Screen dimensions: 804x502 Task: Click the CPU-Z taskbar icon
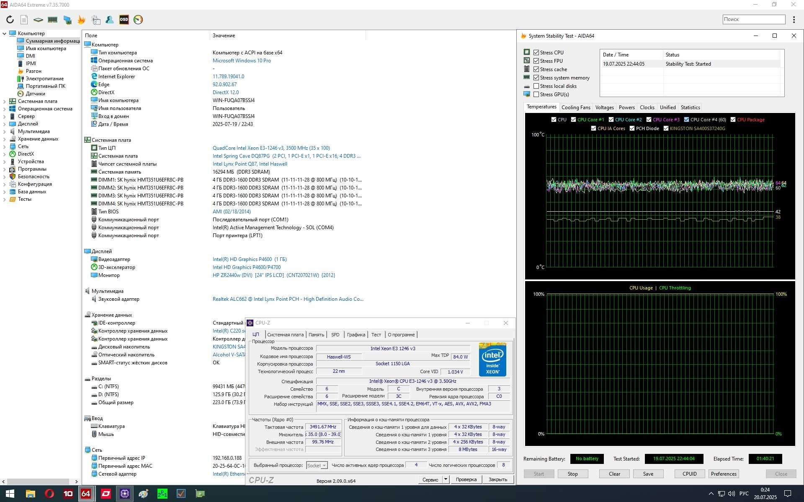coord(124,494)
